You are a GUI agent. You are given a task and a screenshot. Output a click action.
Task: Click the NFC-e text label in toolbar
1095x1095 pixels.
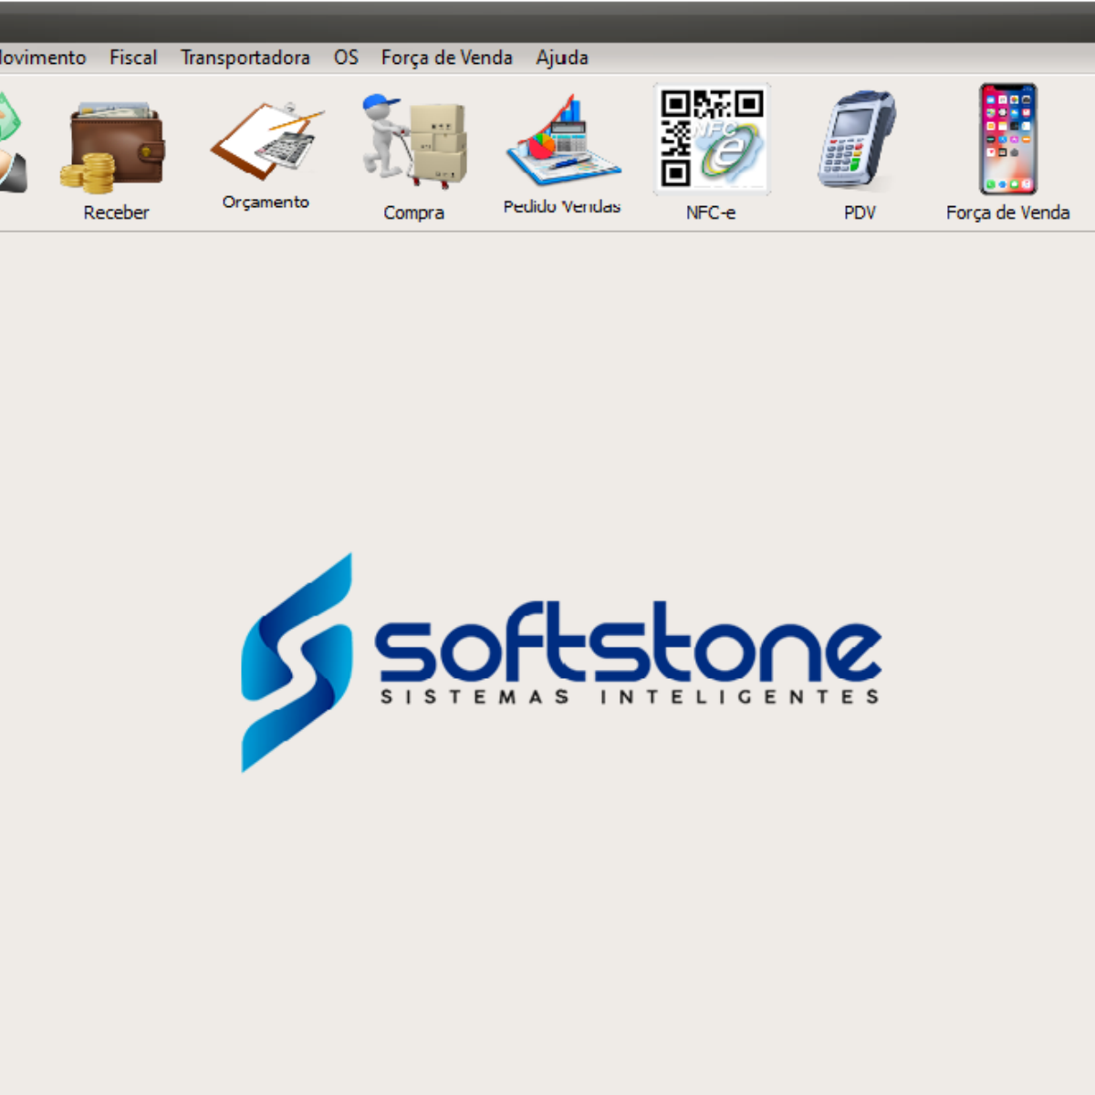(x=711, y=213)
